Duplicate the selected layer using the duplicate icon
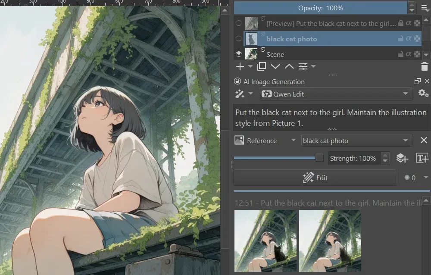 pos(261,66)
